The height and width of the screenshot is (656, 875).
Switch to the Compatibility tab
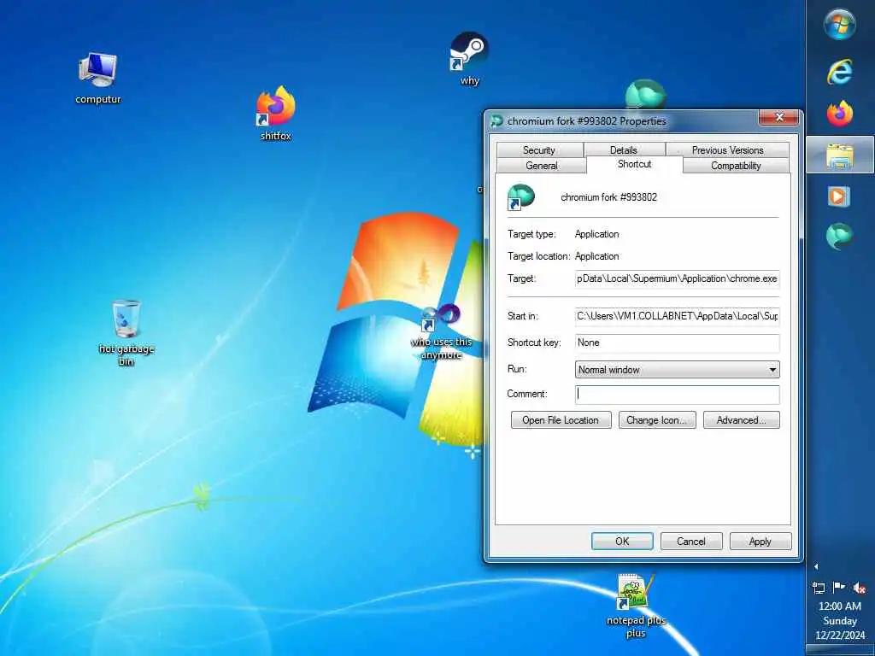(x=736, y=166)
